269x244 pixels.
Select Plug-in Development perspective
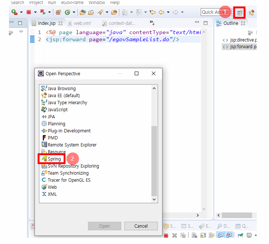click(66, 131)
